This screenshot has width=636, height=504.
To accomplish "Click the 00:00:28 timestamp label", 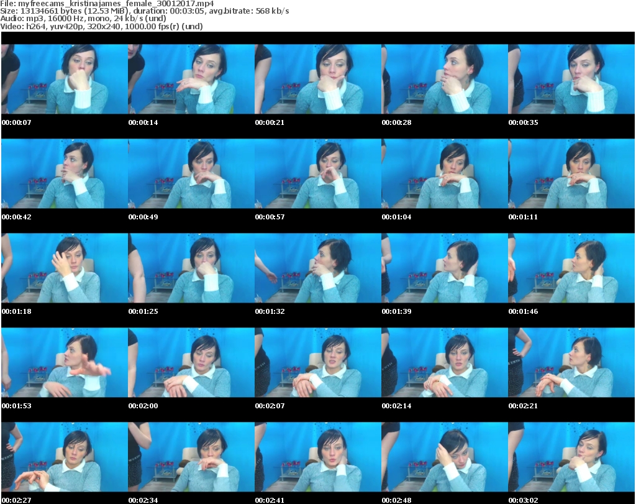I will coord(397,122).
